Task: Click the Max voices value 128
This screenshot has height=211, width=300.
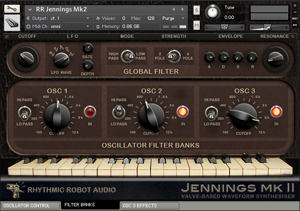Action: 151,18
